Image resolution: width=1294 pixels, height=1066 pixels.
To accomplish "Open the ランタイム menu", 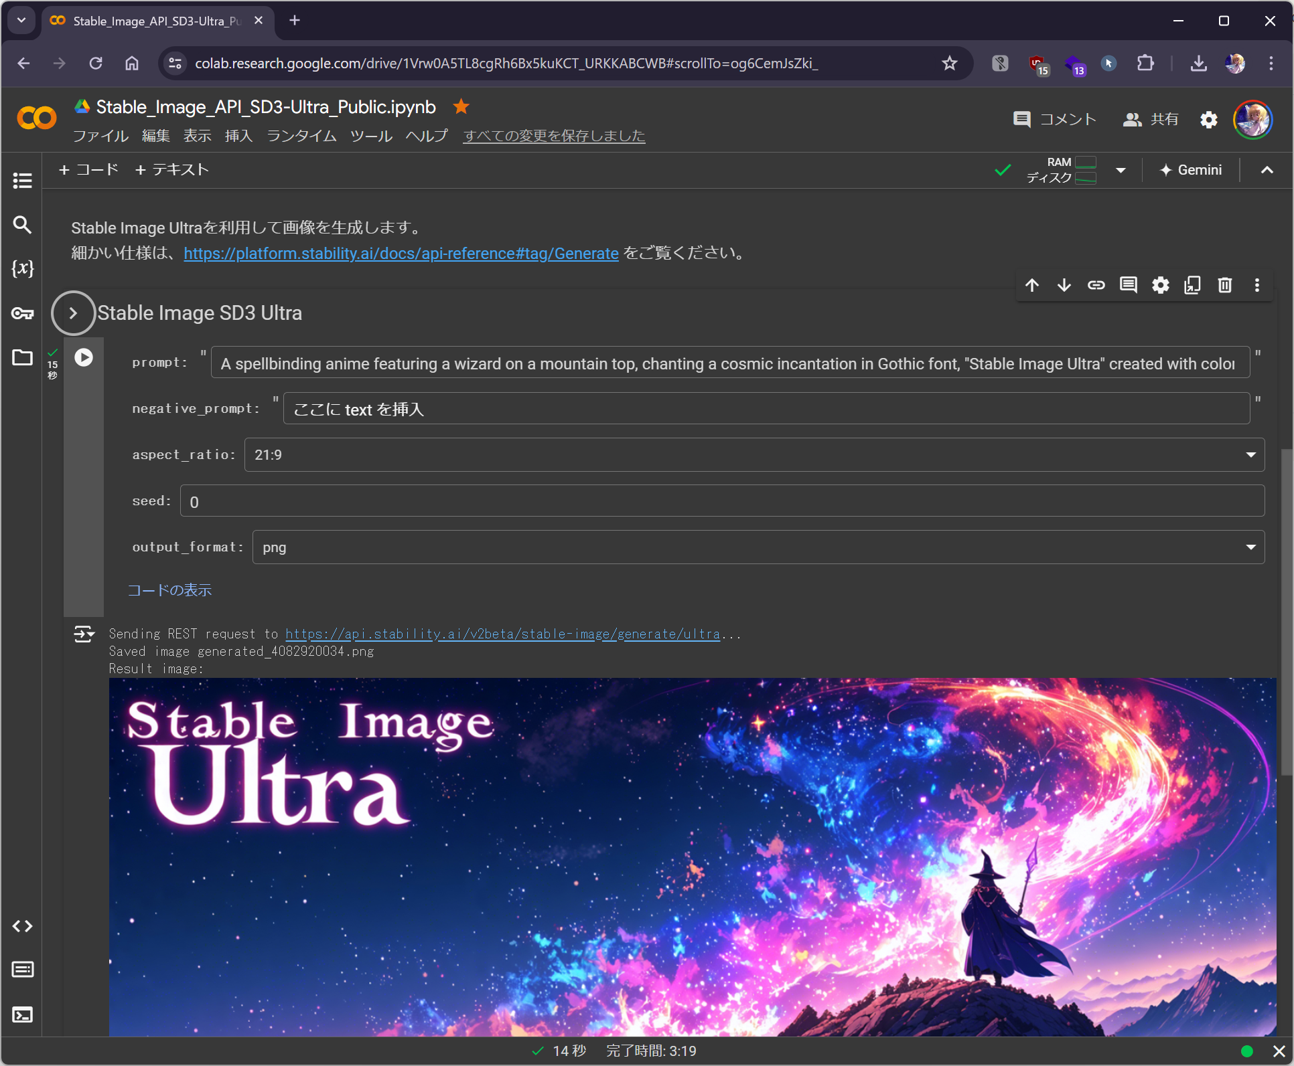I will tap(301, 136).
